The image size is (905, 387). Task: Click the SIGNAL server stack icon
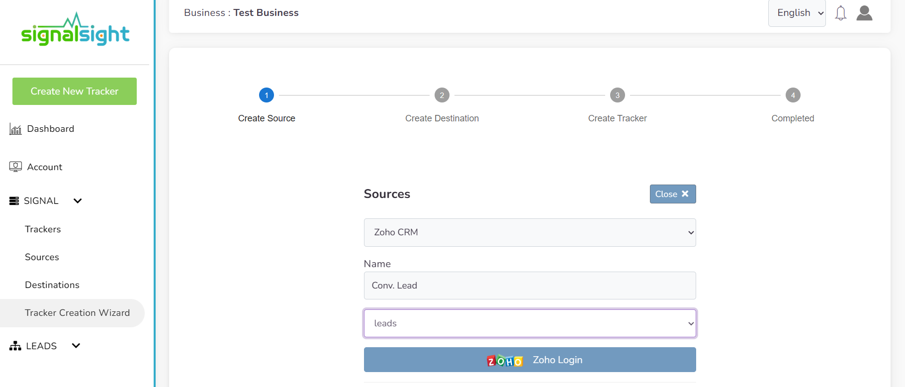point(14,201)
